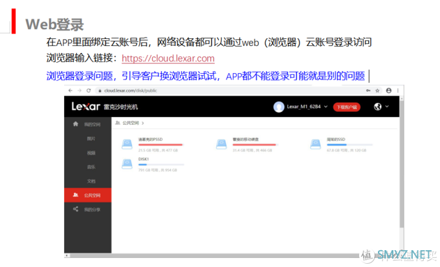Select the highlighted 公共空间 sidebar item

click(88, 195)
